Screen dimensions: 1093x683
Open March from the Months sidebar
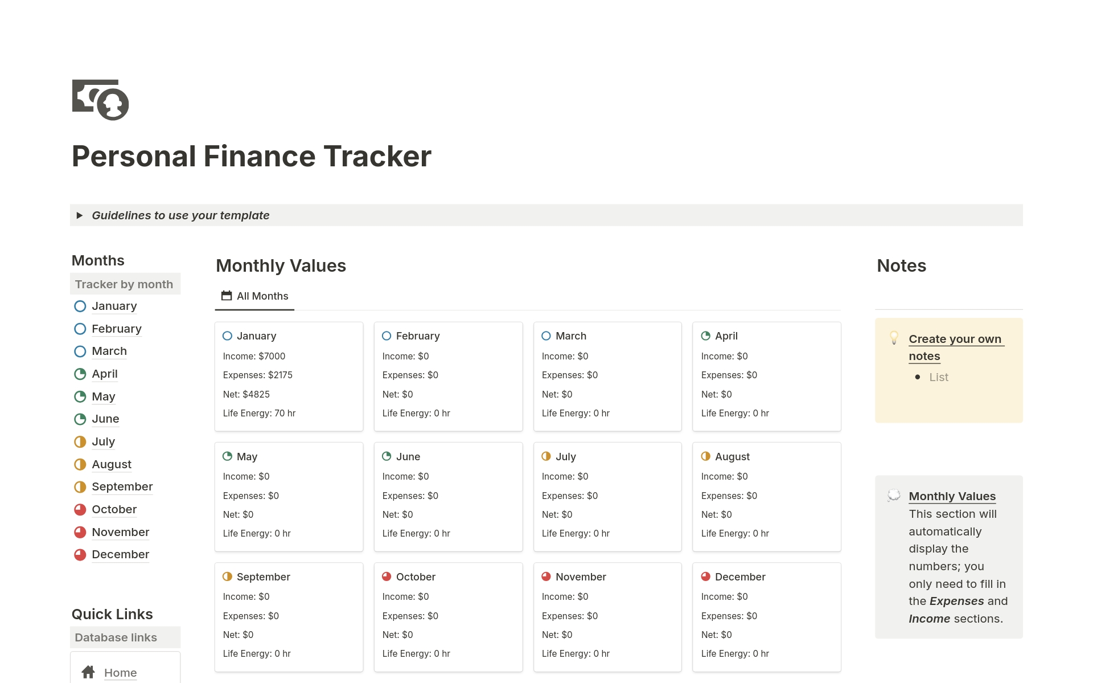(109, 351)
